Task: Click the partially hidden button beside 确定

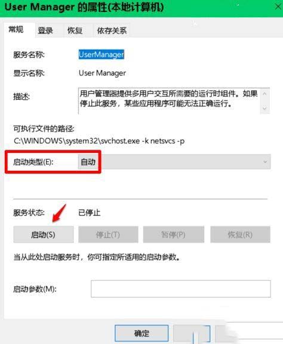Action: pyautogui.click(x=192, y=334)
